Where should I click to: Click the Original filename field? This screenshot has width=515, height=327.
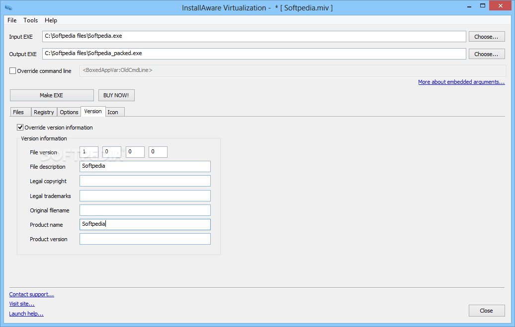tap(145, 210)
